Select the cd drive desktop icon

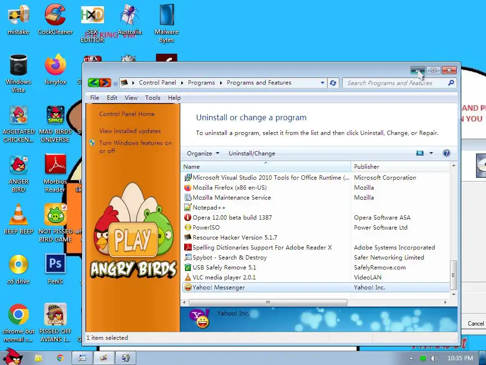(x=19, y=269)
